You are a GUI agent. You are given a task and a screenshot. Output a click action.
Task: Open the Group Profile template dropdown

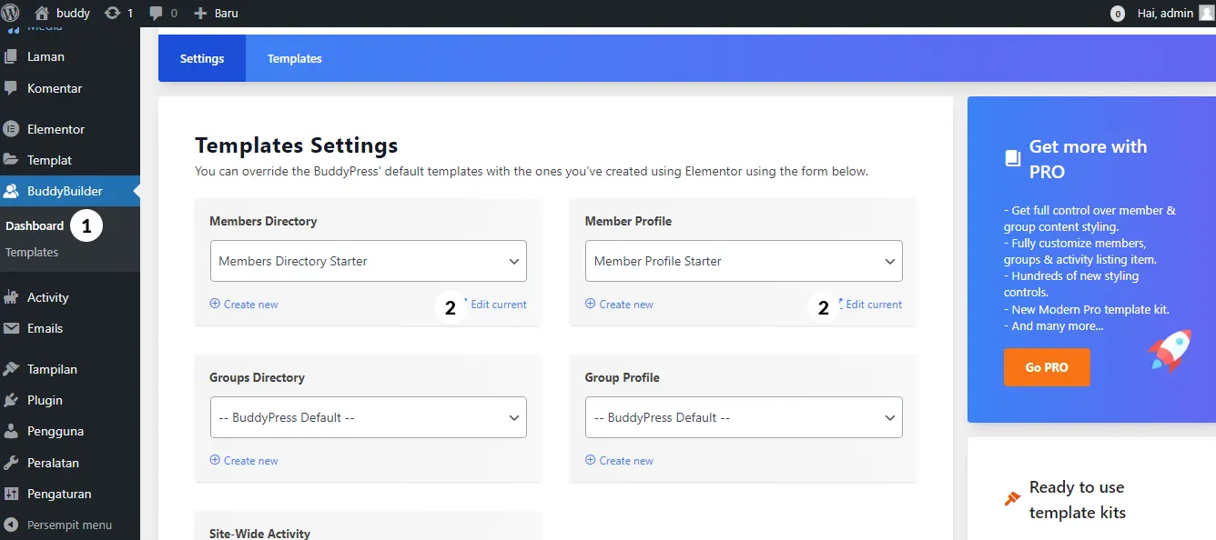[x=744, y=417]
